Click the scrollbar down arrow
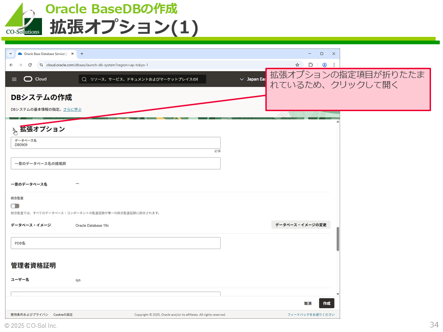This screenshot has height=332, width=443. click(x=338, y=294)
